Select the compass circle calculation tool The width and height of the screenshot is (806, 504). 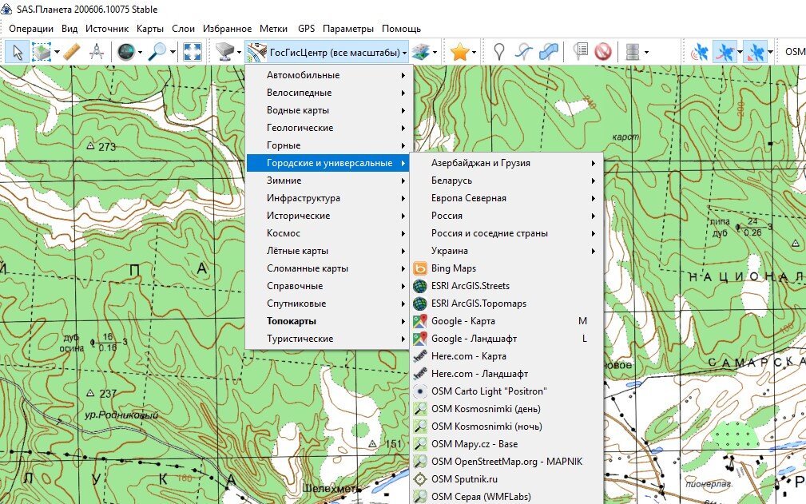click(x=96, y=52)
